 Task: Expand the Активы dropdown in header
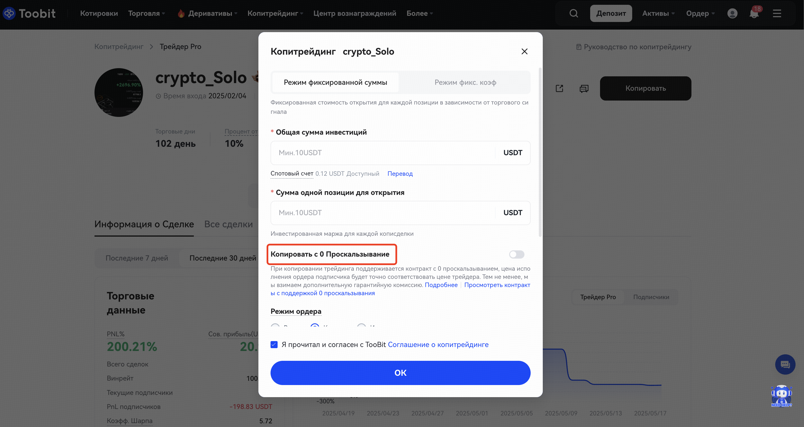point(658,14)
